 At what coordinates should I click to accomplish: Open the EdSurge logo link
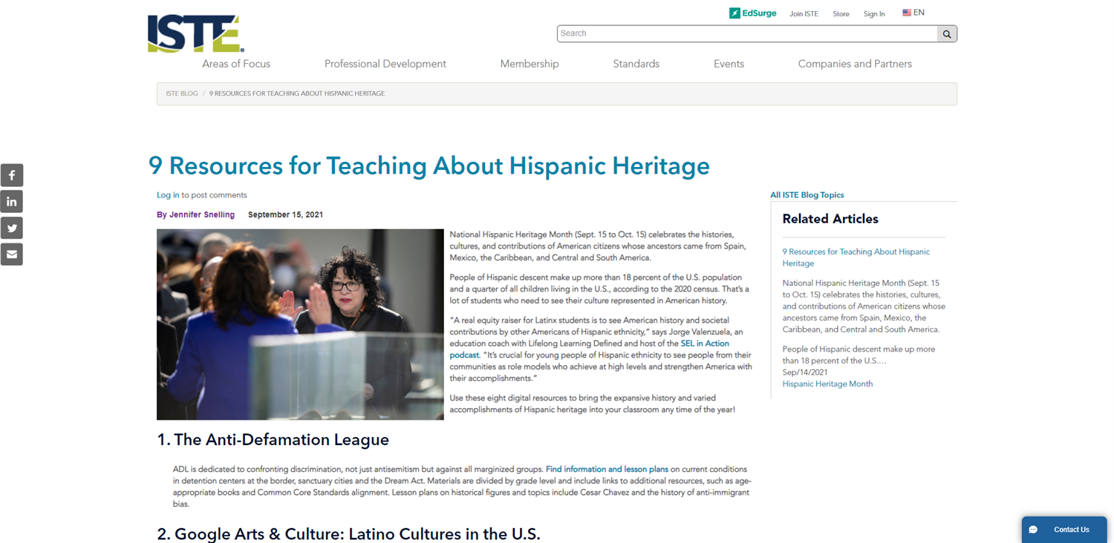coord(752,13)
